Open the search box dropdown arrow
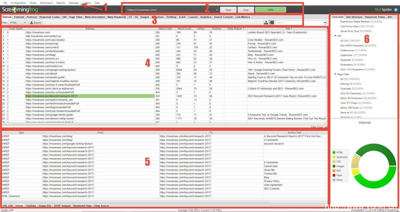The height and width of the screenshot is (212, 400). pos(325,23)
